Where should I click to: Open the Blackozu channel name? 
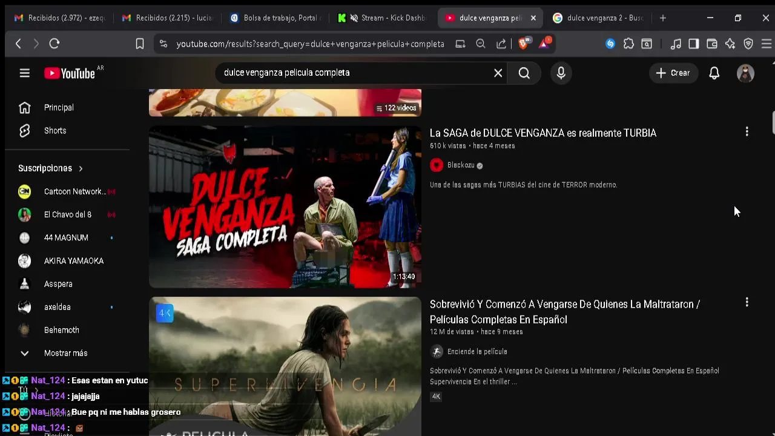pos(461,165)
